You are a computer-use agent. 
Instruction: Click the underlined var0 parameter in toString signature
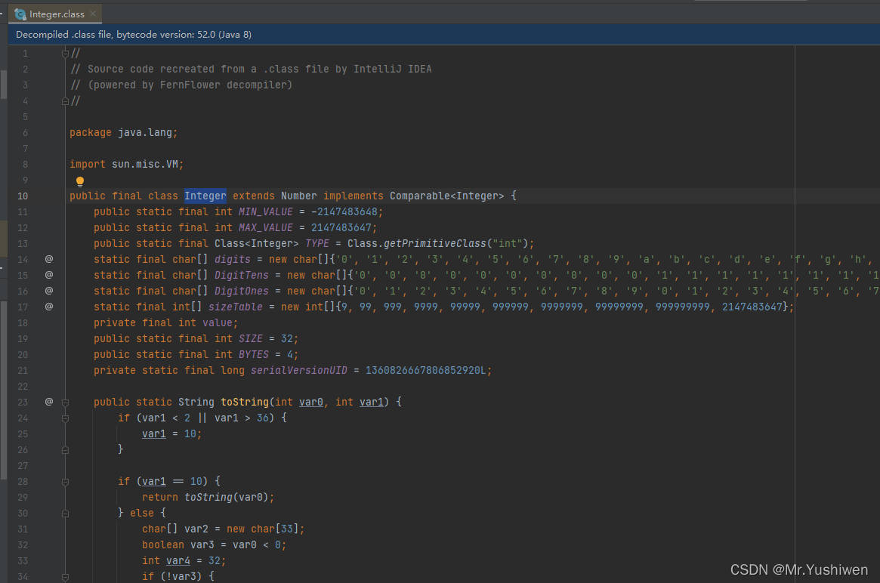[x=311, y=403]
